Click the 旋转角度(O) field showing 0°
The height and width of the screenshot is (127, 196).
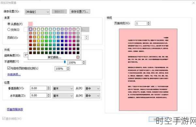point(26,55)
